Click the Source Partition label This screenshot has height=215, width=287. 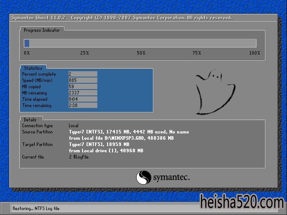(37, 132)
